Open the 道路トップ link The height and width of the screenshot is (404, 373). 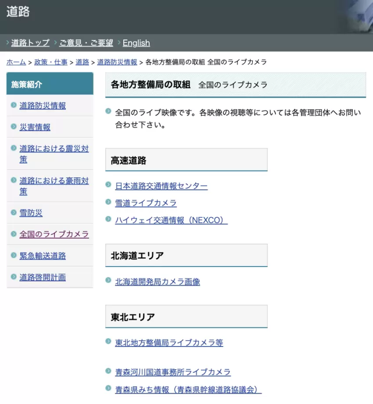click(31, 43)
